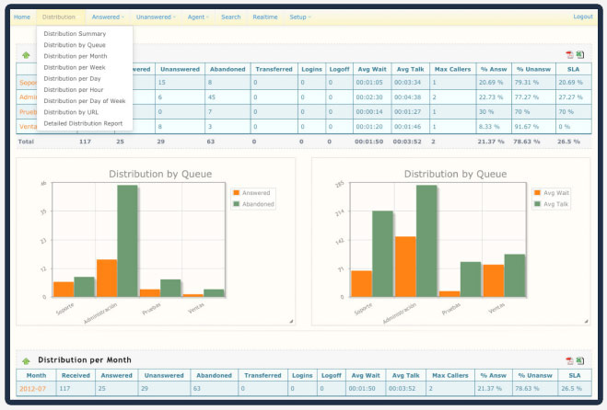Click the Excel export icon for Distribution per Month
Viewport: 607px width, 410px height.
(x=580, y=361)
